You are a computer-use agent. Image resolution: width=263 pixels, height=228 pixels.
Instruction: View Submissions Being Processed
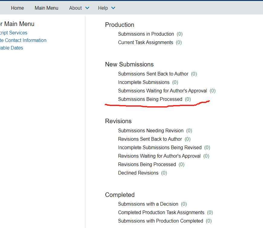click(150, 99)
